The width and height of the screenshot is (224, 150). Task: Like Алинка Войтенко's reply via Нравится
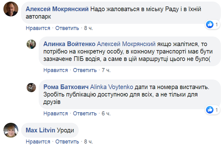coord(55,70)
